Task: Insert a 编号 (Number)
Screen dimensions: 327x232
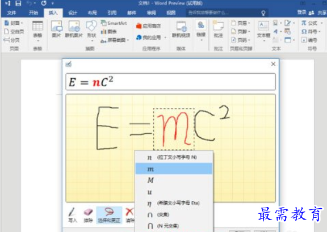Action: 309,40
